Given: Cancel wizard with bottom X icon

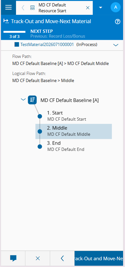Looking at the screenshot, I should click(38, 258).
